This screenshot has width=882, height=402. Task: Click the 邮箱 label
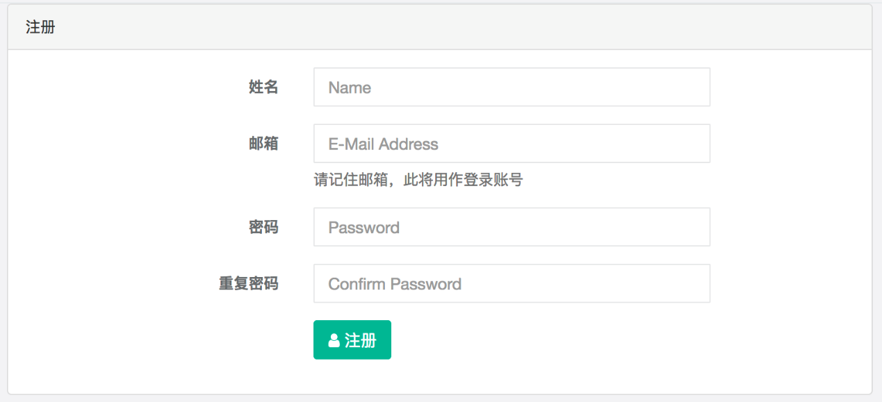pos(263,144)
